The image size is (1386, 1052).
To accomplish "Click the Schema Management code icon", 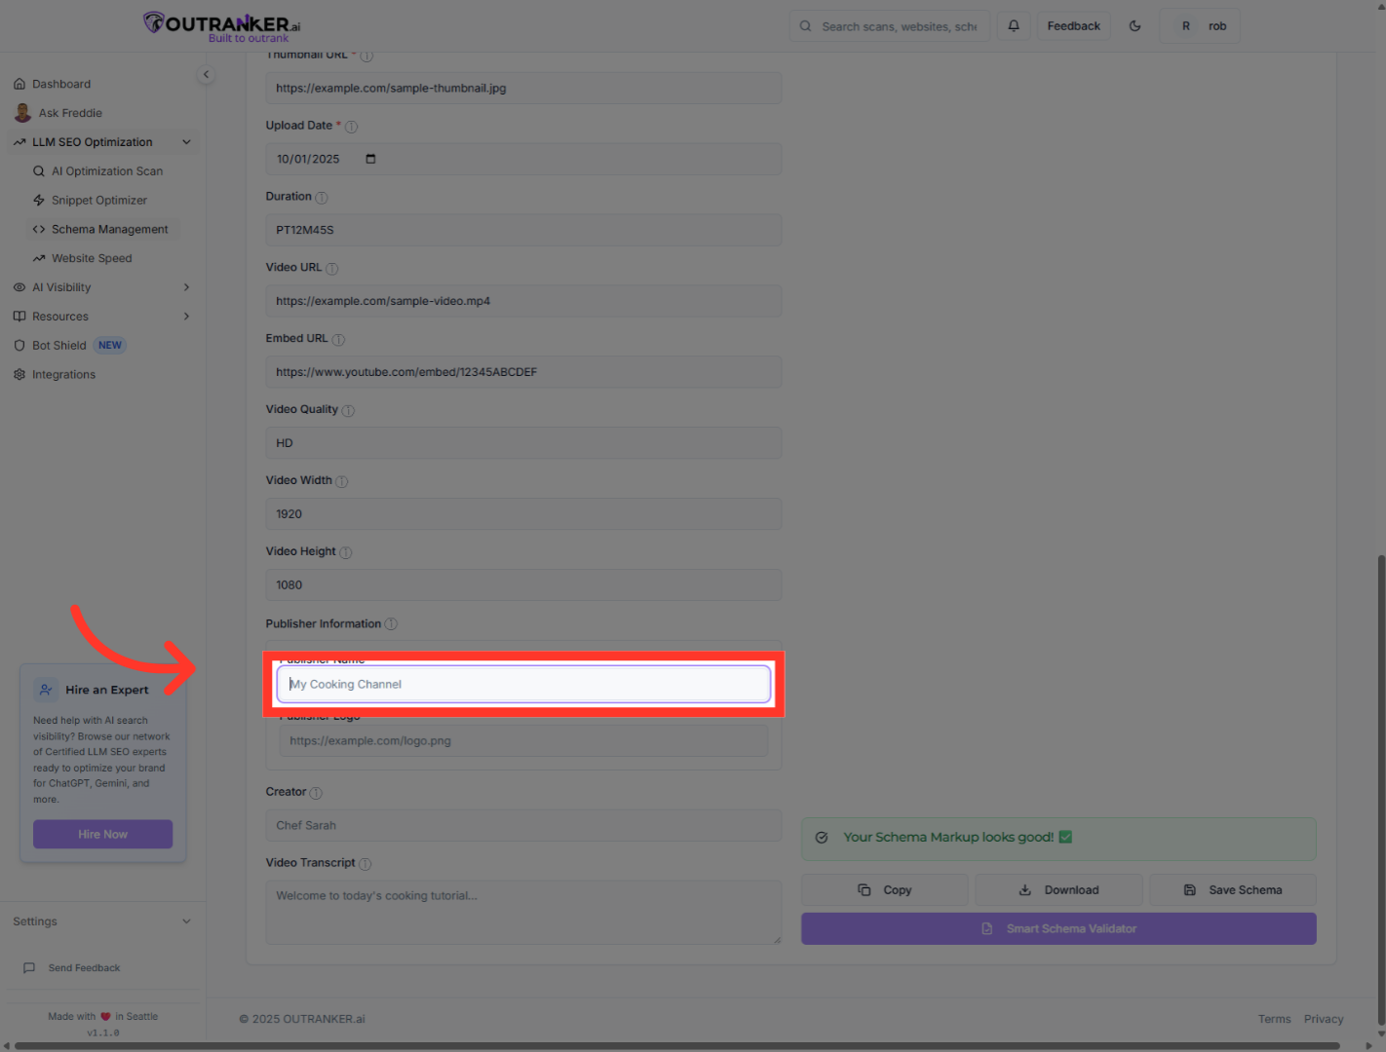I will tap(39, 229).
